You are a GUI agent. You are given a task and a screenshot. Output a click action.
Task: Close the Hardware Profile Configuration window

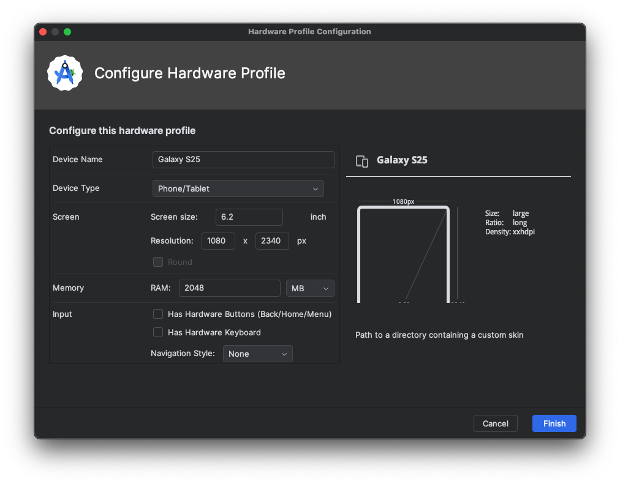pos(43,32)
